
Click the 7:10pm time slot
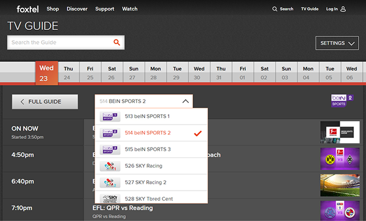pos(22,208)
